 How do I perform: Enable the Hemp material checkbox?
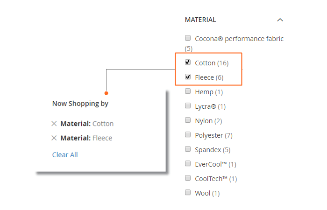pyautogui.click(x=188, y=91)
